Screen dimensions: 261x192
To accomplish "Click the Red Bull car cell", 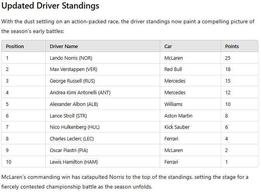I will (173, 69).
